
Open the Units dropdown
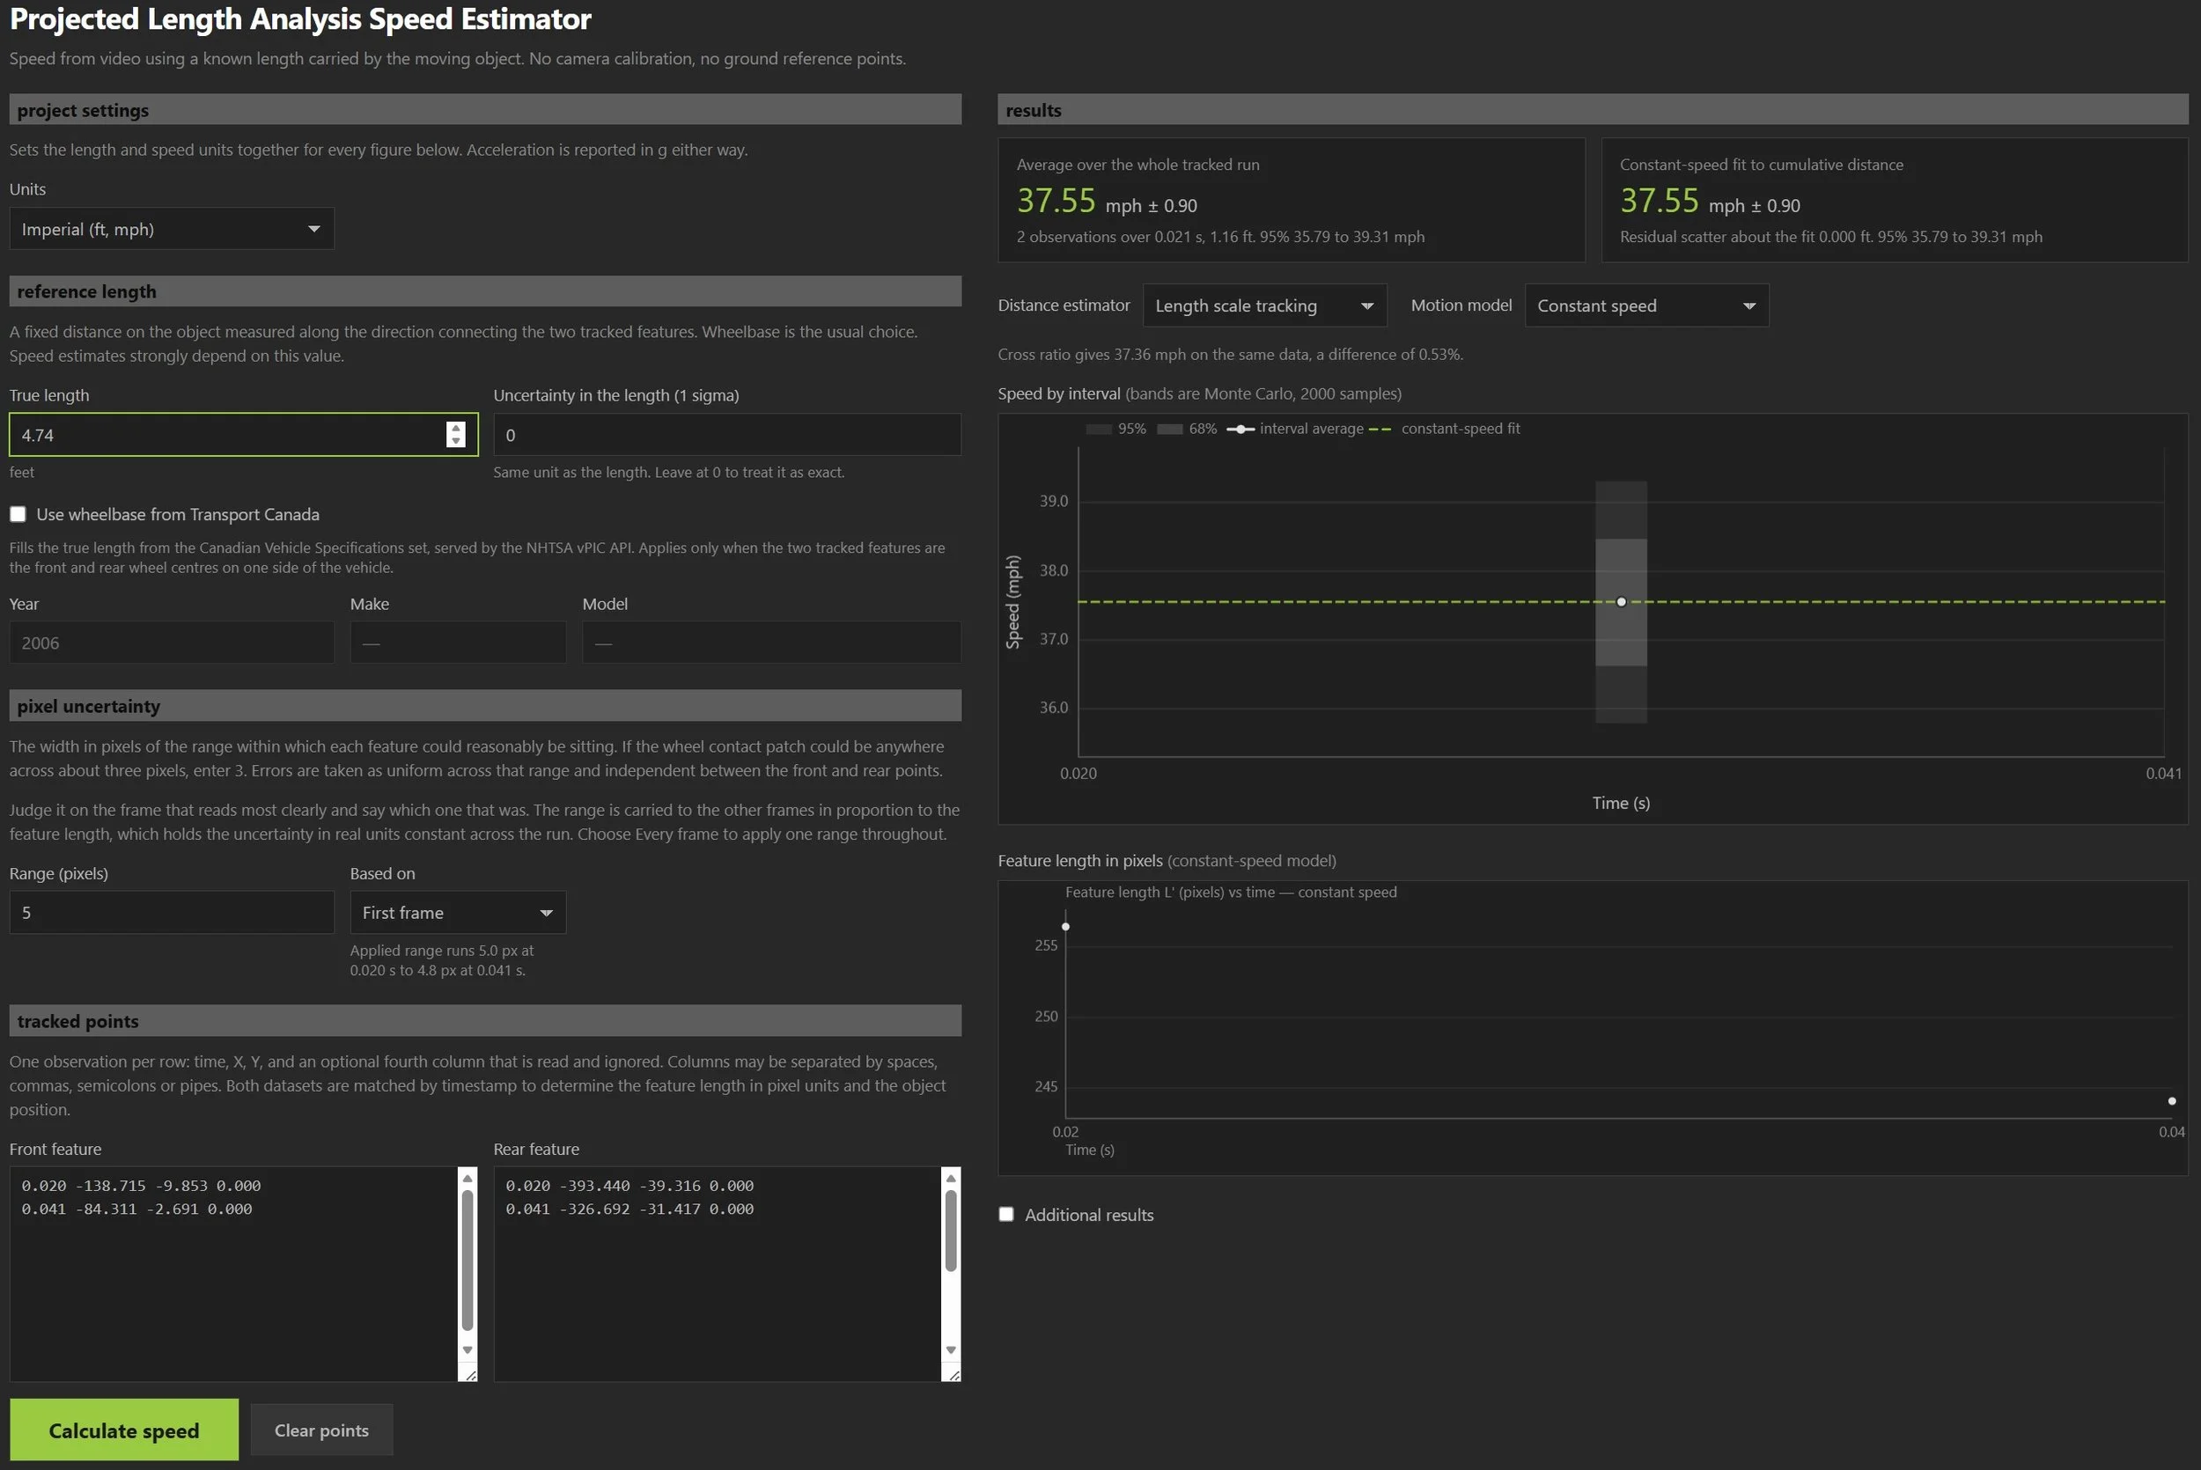(x=172, y=229)
